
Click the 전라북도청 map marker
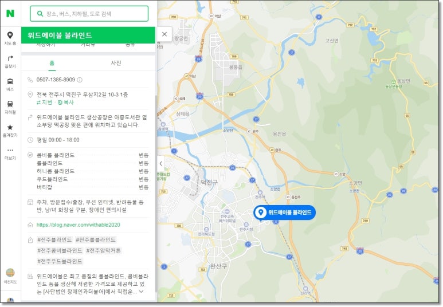pos(206,229)
